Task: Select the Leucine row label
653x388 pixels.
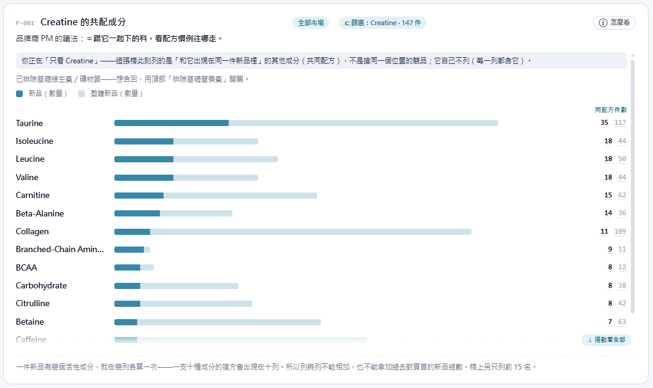Action: [30, 159]
